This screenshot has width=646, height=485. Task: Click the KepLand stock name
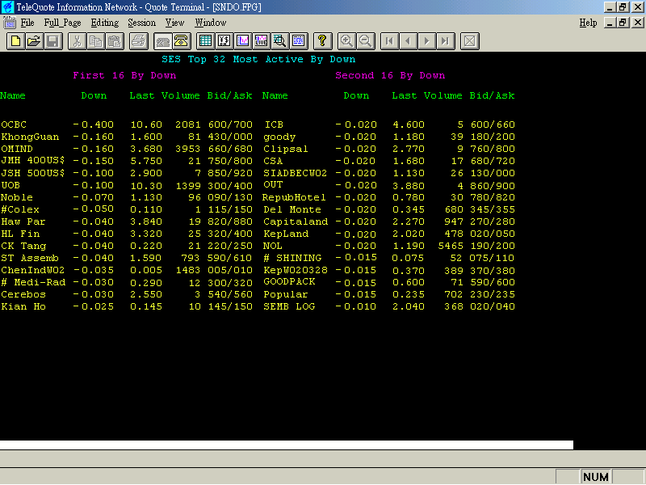pyautogui.click(x=286, y=234)
